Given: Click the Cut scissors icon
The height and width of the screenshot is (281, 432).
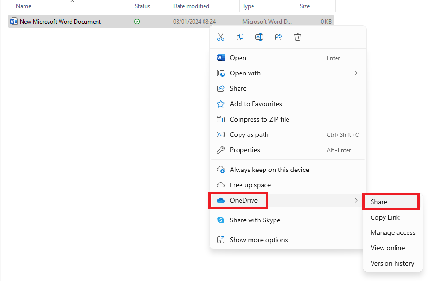Looking at the screenshot, I should (x=221, y=37).
